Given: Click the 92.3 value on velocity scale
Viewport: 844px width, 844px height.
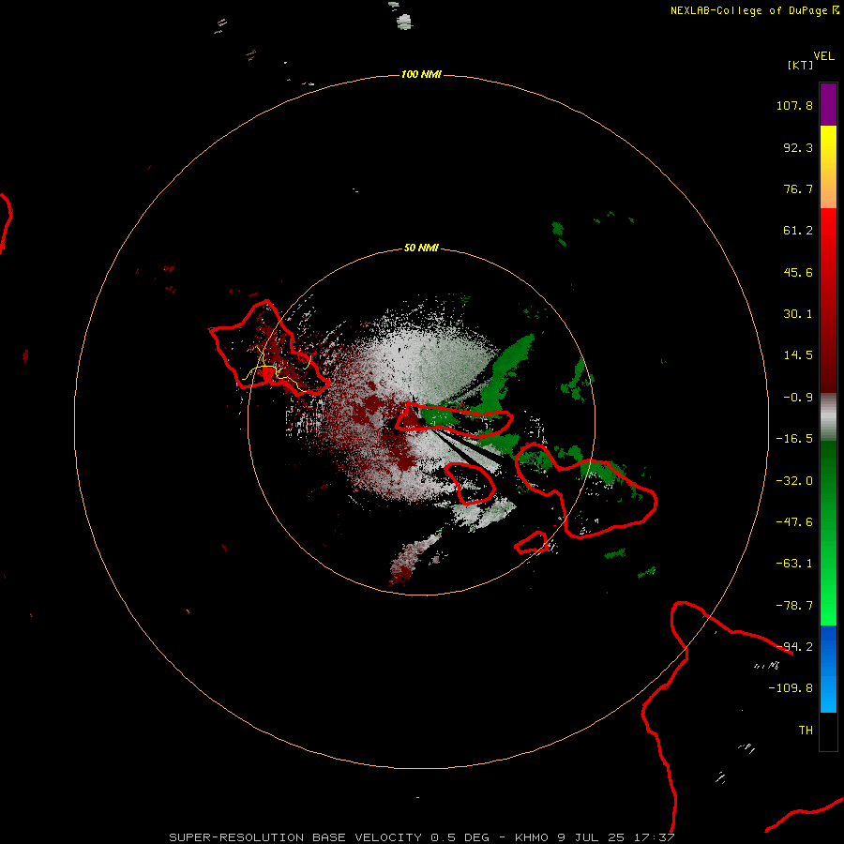Looking at the screenshot, I should point(798,147).
